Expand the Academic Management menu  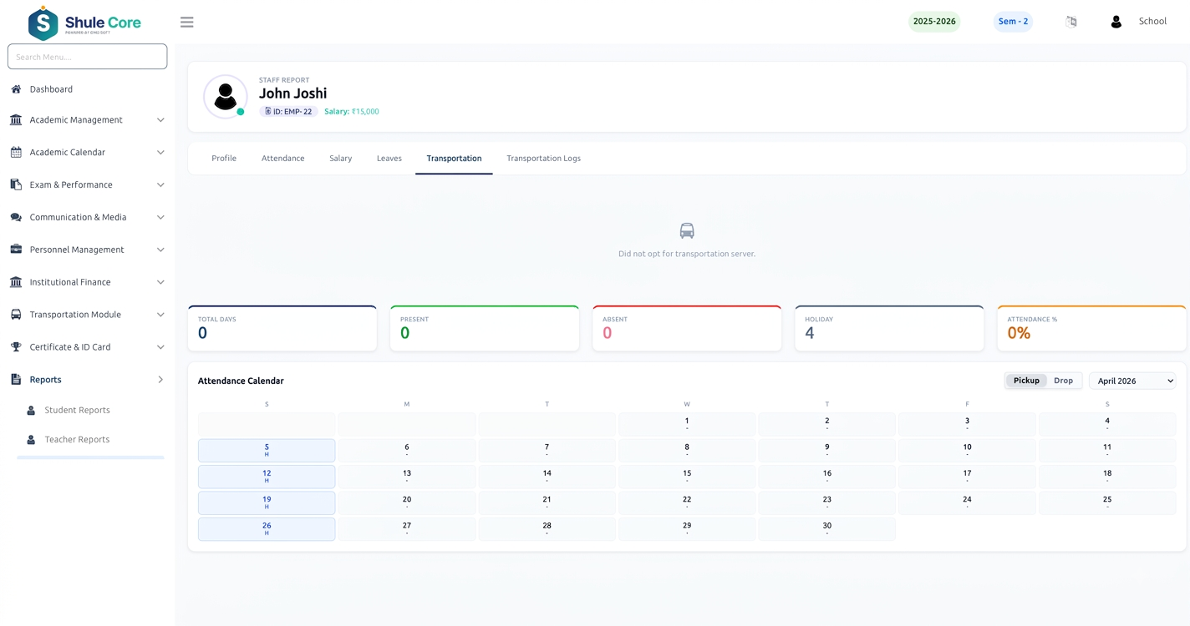87,120
